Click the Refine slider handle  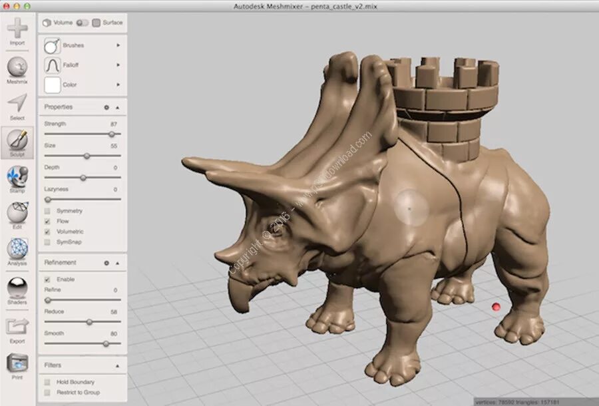tap(48, 300)
